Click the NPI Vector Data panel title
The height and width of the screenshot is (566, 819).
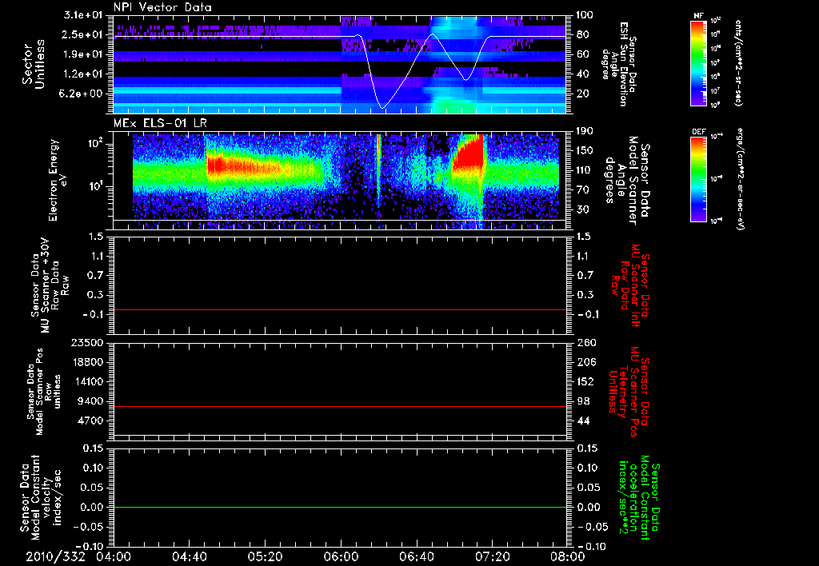pyautogui.click(x=162, y=7)
